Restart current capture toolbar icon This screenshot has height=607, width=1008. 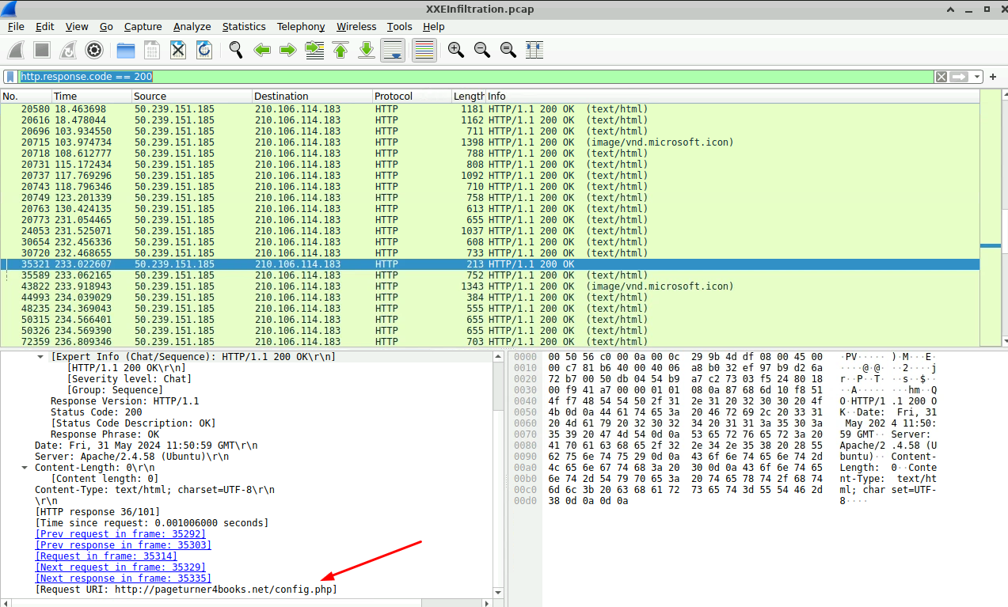[68, 50]
